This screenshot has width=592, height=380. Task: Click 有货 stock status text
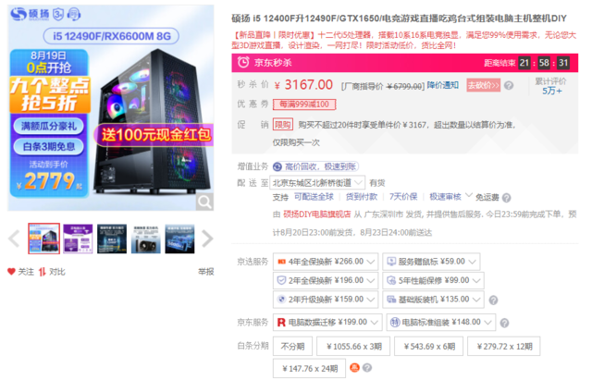pos(376,183)
